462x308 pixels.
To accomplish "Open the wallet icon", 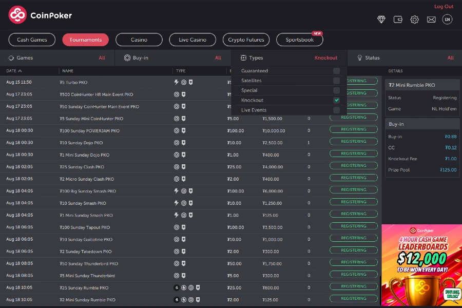I will click(x=398, y=20).
